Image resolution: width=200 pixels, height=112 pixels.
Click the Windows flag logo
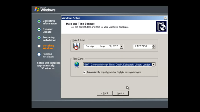pyautogui.click(x=37, y=9)
